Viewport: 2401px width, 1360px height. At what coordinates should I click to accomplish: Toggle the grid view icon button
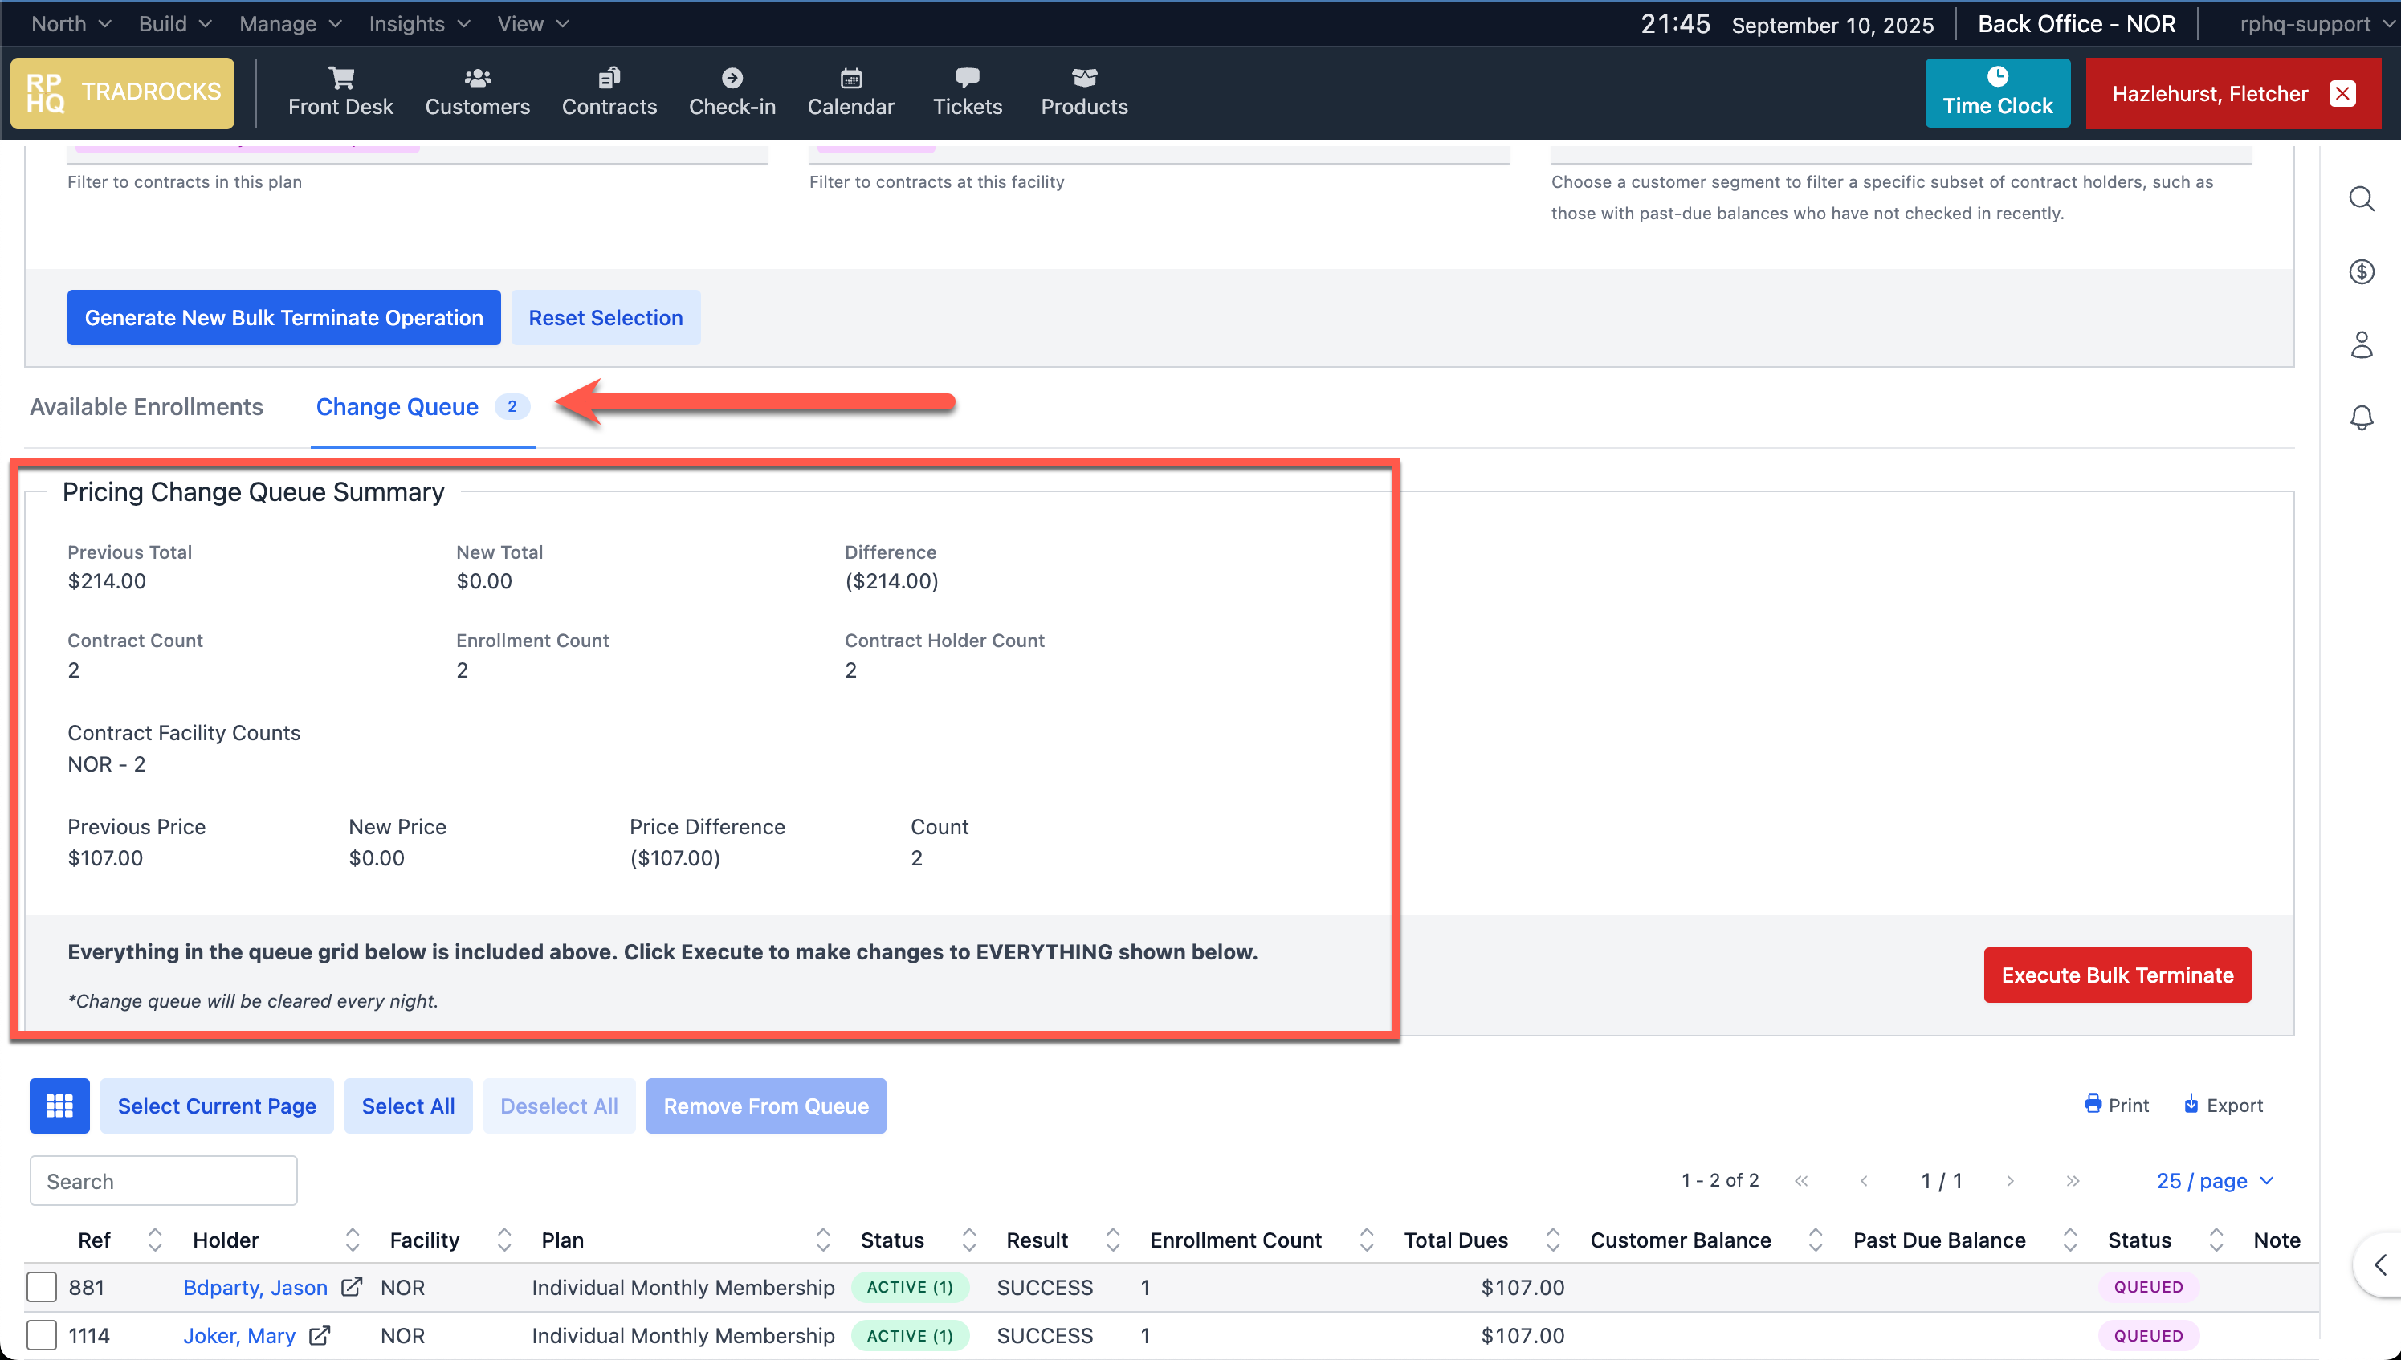pos(59,1106)
